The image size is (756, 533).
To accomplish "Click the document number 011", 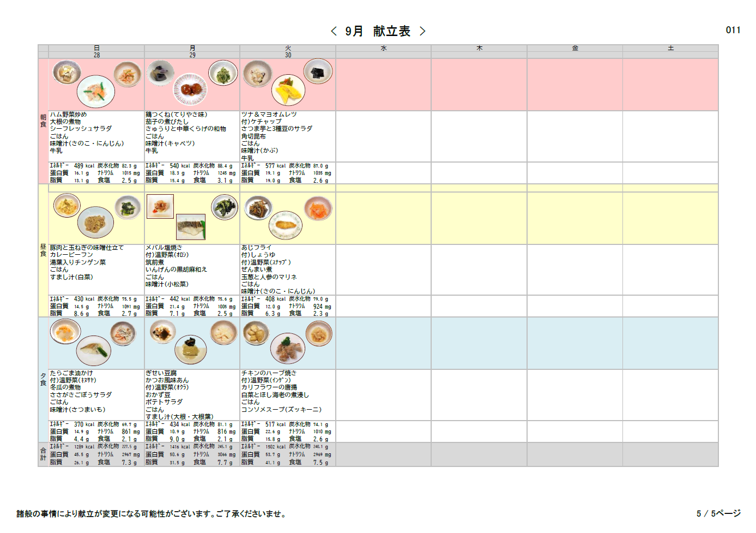I will coord(733,30).
